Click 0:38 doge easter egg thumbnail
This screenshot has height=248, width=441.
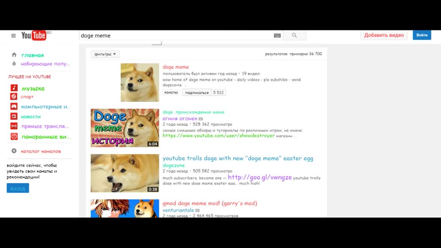point(125,173)
